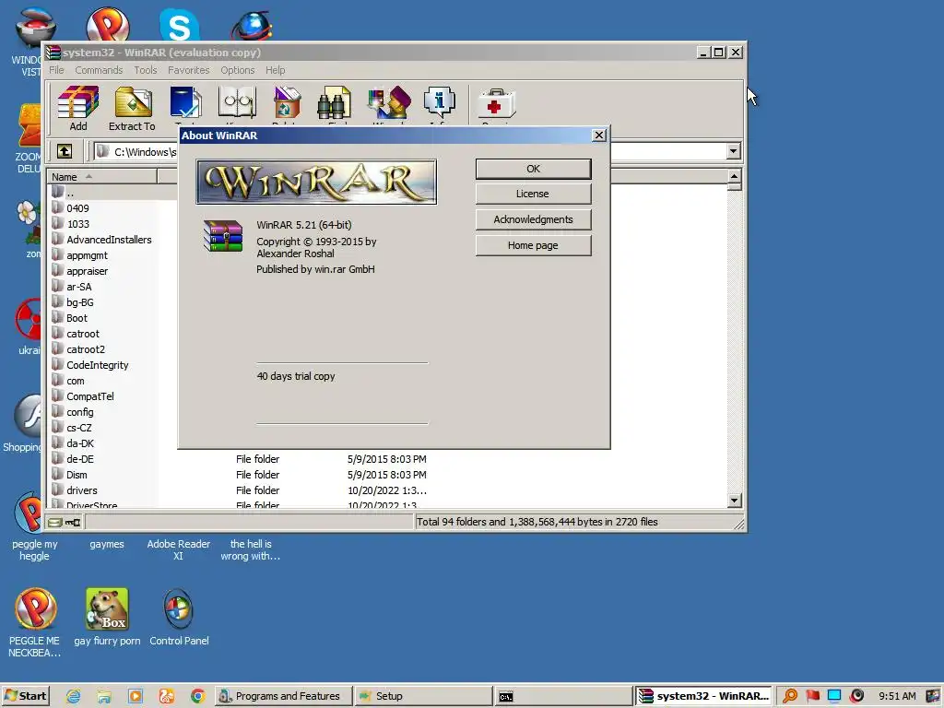
Task: Click the file list scrollbar down arrow
Action: [x=734, y=501]
